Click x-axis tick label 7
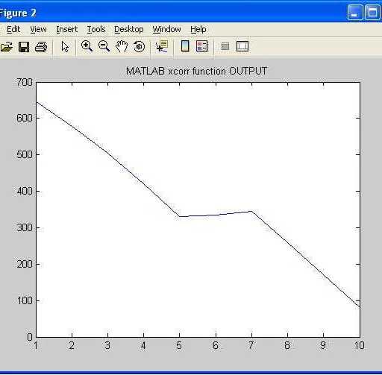The width and height of the screenshot is (382, 375). click(251, 345)
